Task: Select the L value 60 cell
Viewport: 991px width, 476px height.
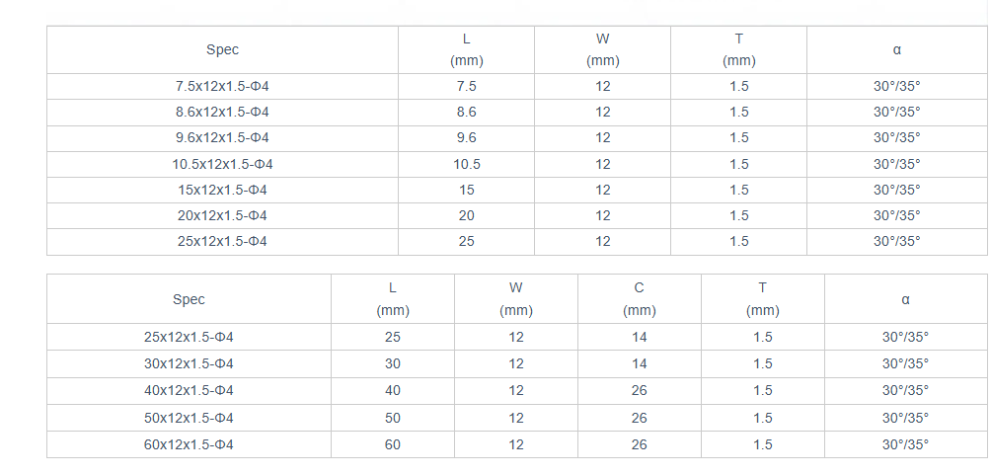Action: tap(393, 444)
